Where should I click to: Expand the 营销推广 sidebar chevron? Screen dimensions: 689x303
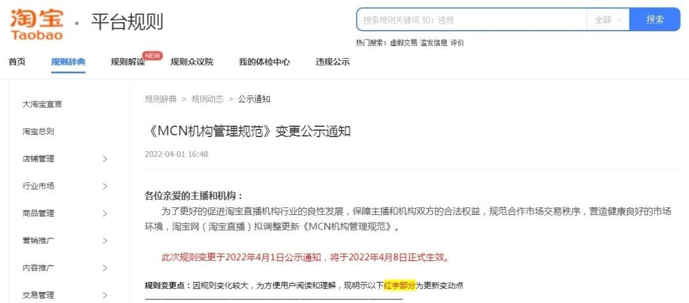pyautogui.click(x=105, y=240)
